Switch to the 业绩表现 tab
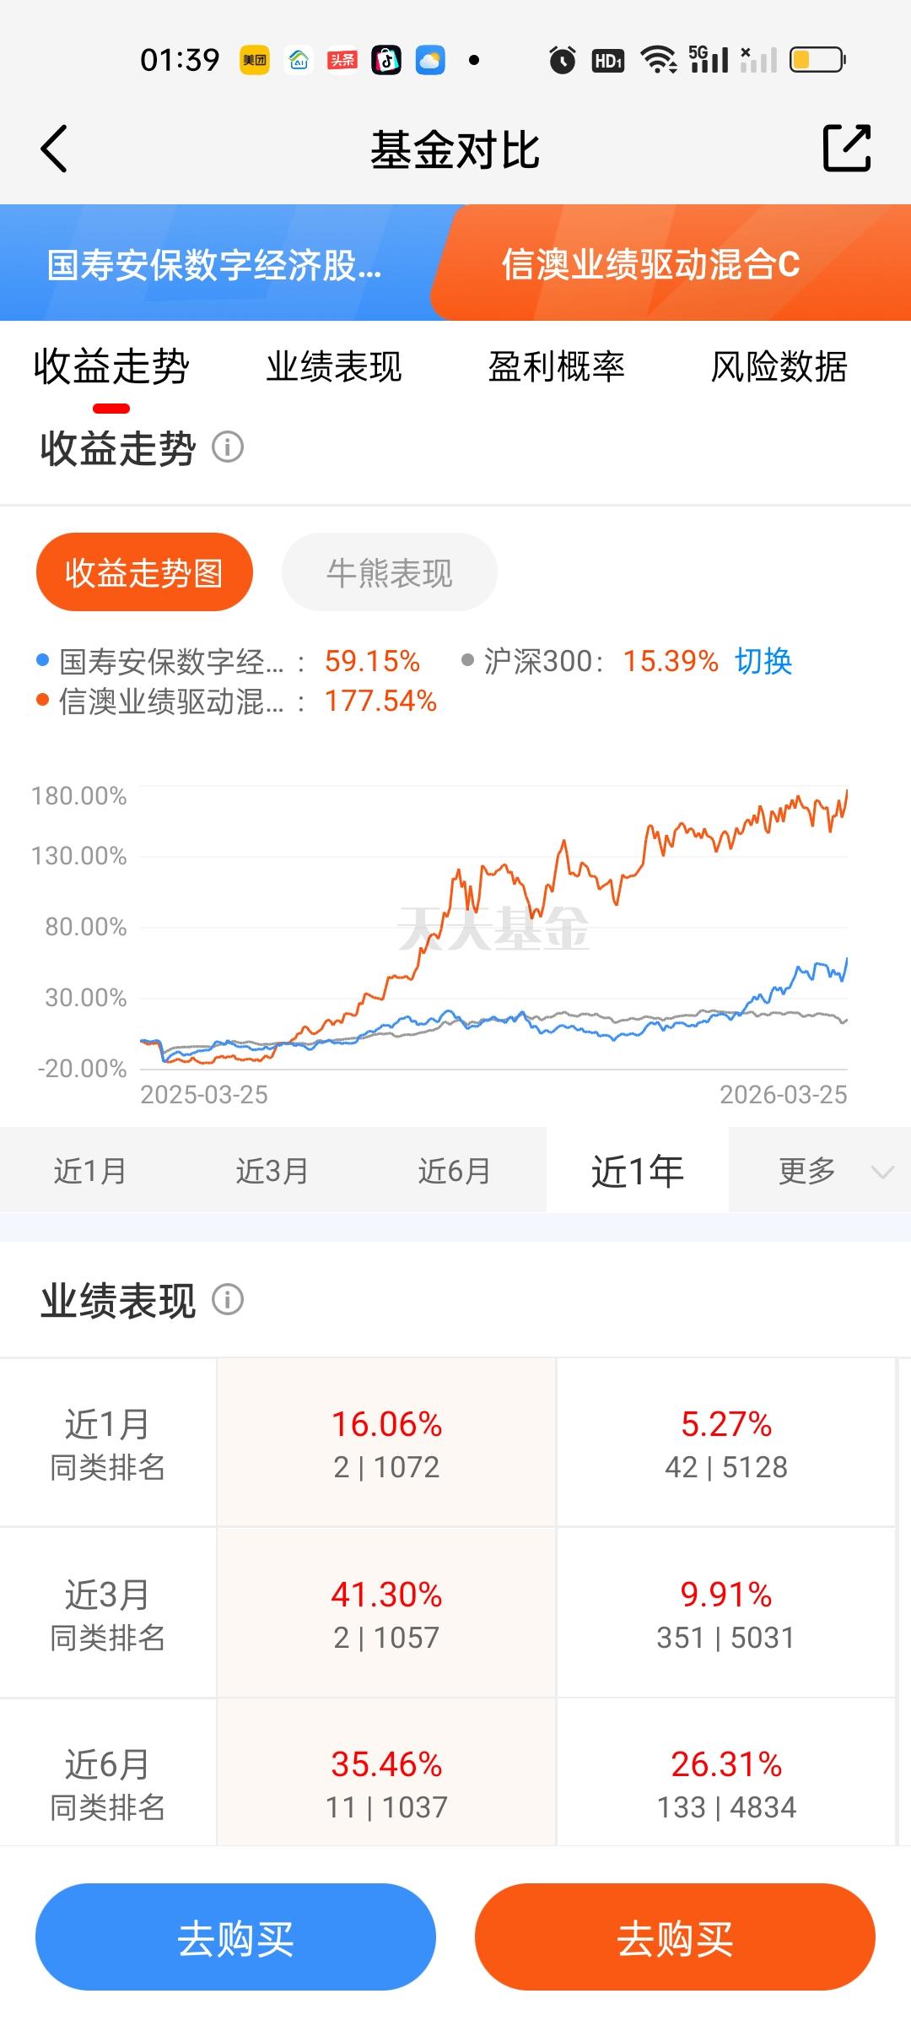 pos(334,367)
